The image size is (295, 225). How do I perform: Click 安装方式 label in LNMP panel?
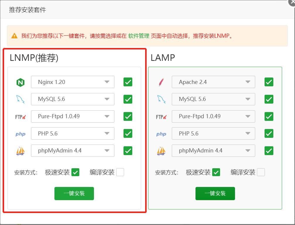tap(26, 172)
